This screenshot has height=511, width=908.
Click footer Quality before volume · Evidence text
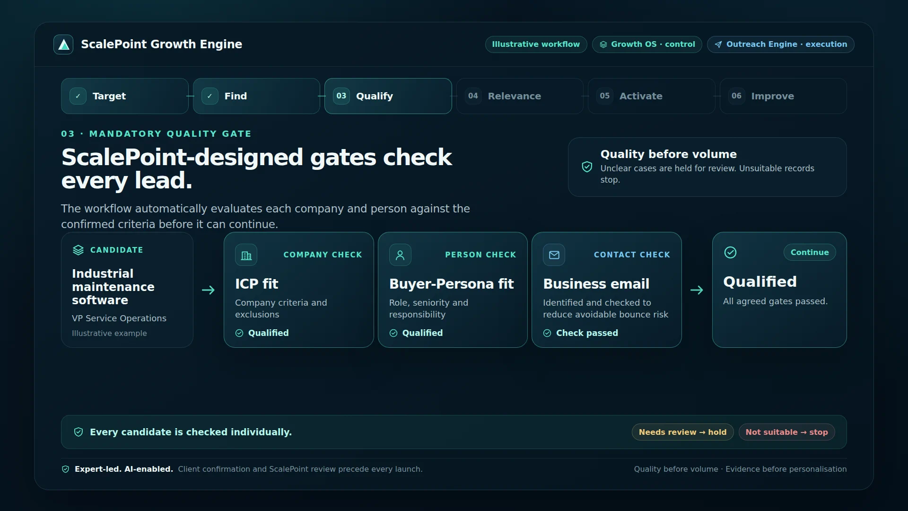tap(740, 469)
